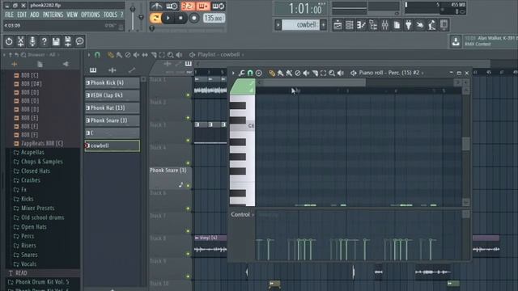Open snap magnet menu in Piano roll toolbar
Image resolution: width=518 pixels, height=291 pixels.
pos(250,73)
